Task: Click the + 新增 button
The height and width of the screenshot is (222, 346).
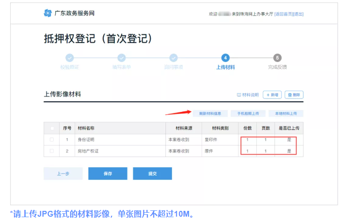Action: [272, 95]
